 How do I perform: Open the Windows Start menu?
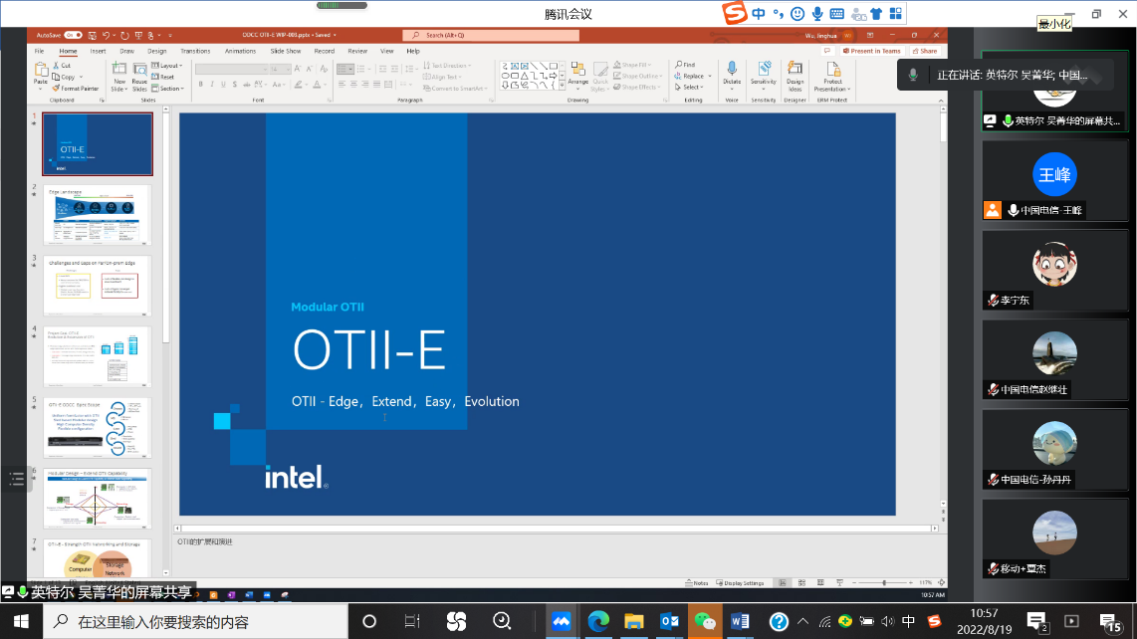[21, 622]
